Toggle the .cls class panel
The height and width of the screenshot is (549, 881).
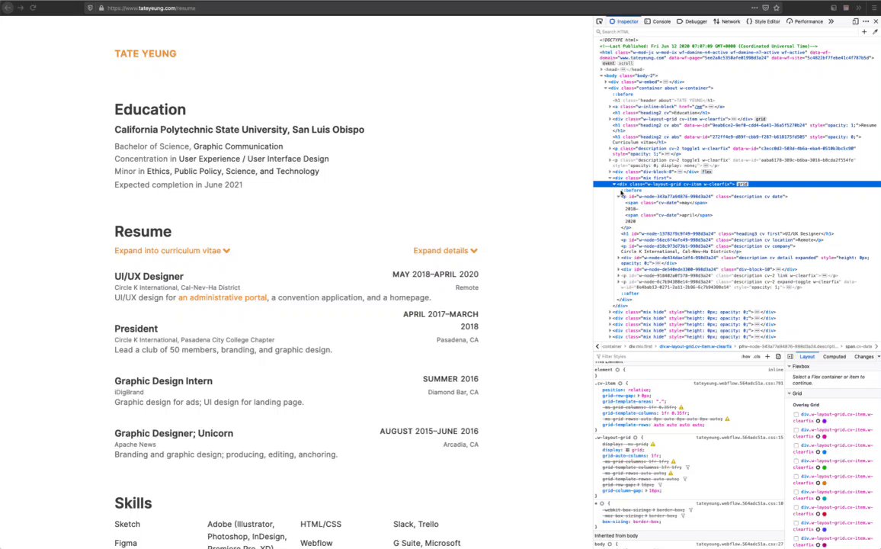click(x=757, y=357)
